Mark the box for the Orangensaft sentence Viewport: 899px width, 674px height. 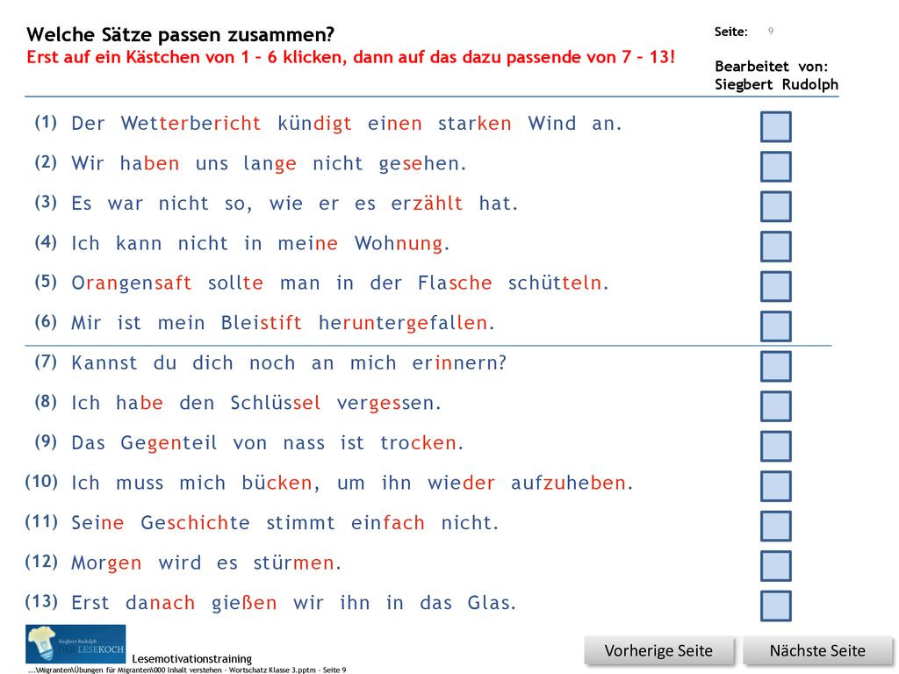(776, 286)
